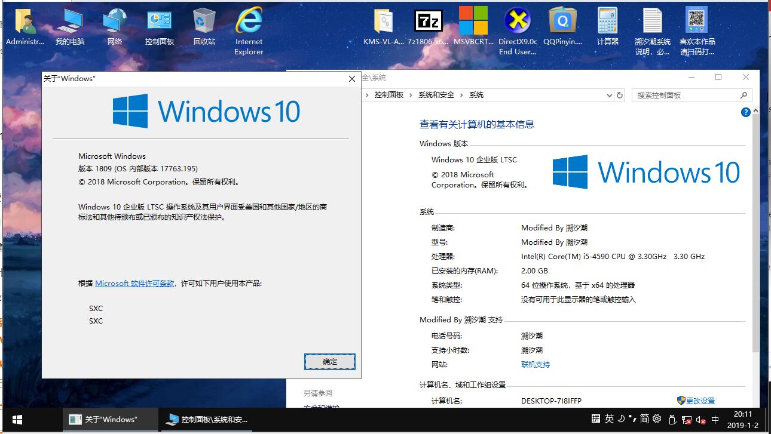The image size is (771, 434).
Task: Open the Internet Explorer desktop icon
Action: coord(249,22)
